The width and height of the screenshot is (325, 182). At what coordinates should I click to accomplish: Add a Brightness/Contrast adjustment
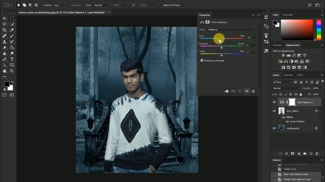[x=283, y=55]
